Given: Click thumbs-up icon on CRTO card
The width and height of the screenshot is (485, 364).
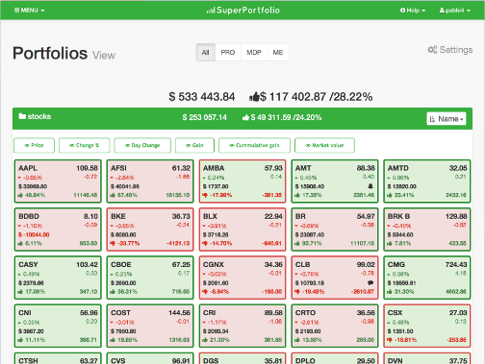Looking at the screenshot, I should 297,340.
